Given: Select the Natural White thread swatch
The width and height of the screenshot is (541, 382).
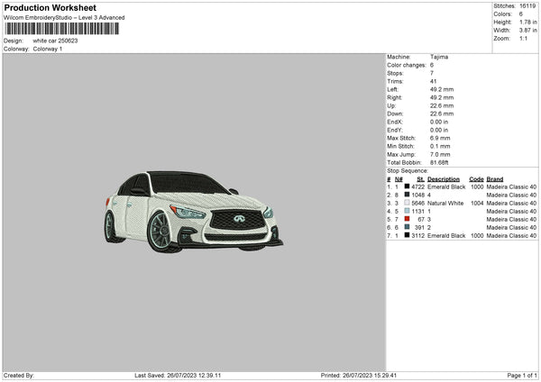Looking at the screenshot, I should (x=408, y=203).
